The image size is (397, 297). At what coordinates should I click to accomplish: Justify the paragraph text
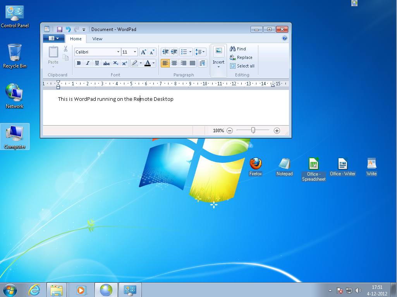click(192, 63)
